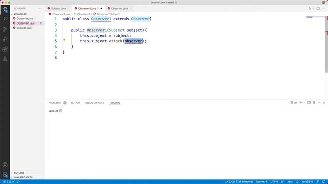Viewport: 328px width, 184px height.
Task: Select the Observer1.java editor tab
Action: [x=88, y=8]
